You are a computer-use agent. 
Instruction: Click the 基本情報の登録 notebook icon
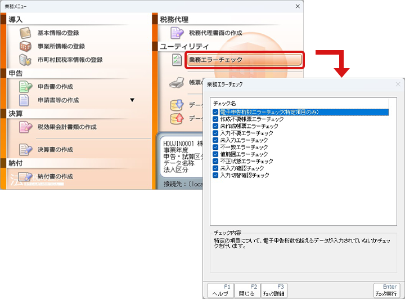point(25,33)
